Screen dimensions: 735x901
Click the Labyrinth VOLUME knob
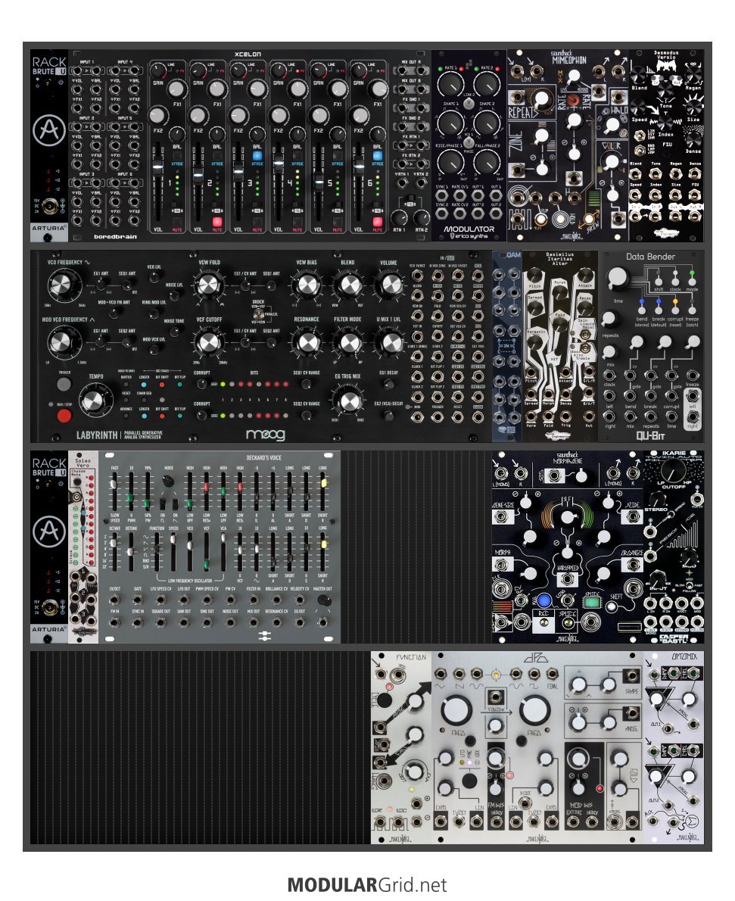click(389, 285)
